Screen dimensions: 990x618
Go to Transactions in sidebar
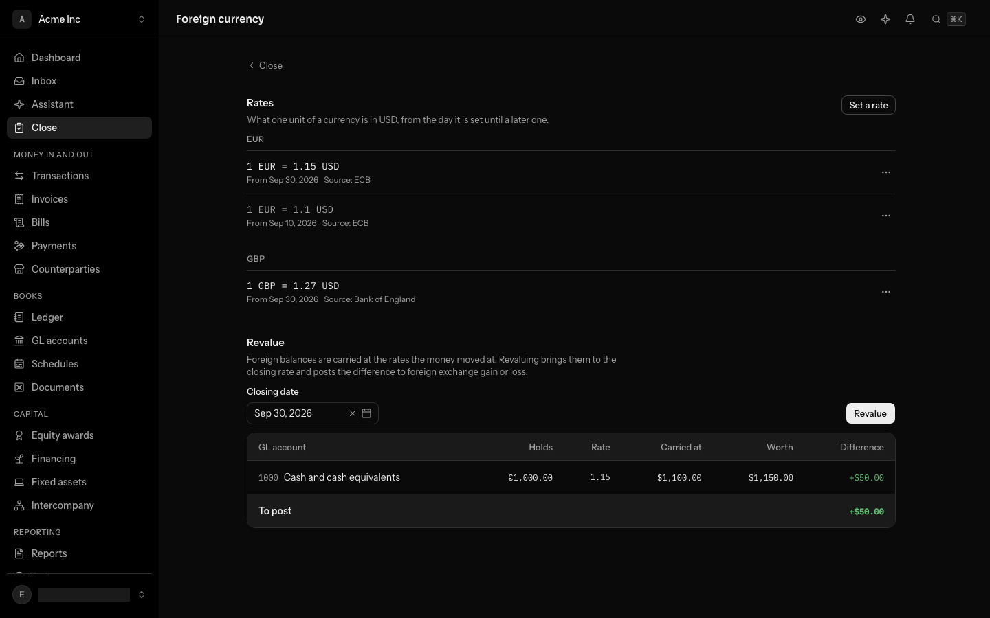coord(79,176)
